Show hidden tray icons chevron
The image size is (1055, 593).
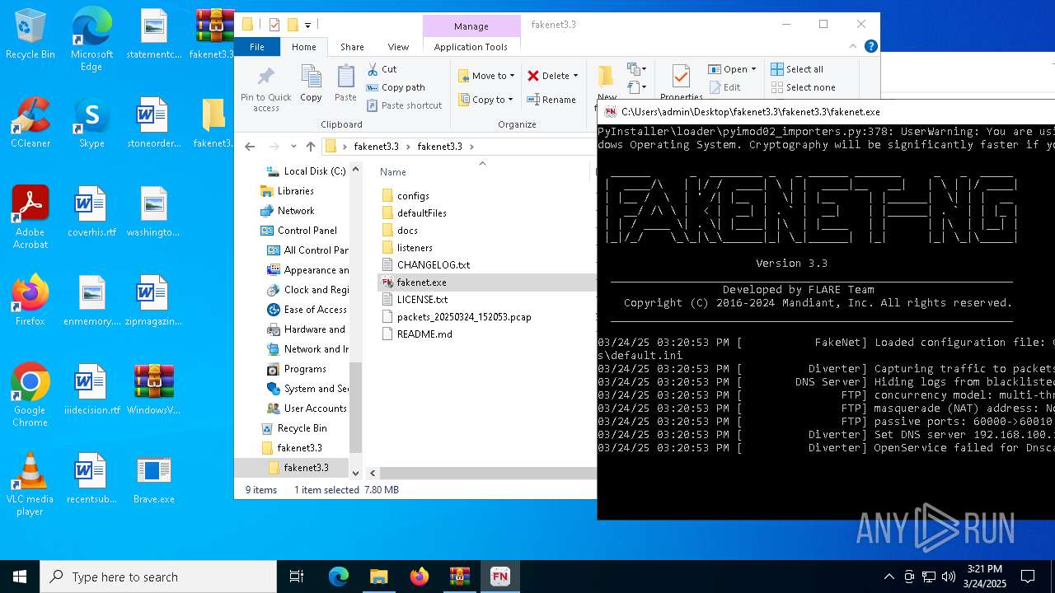(x=889, y=577)
